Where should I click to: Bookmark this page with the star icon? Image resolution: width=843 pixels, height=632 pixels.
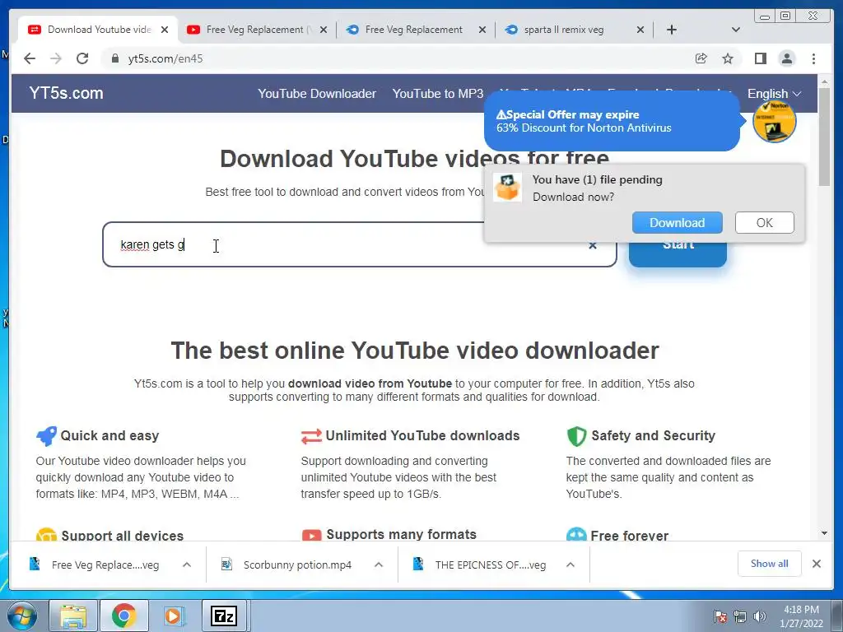tap(728, 58)
